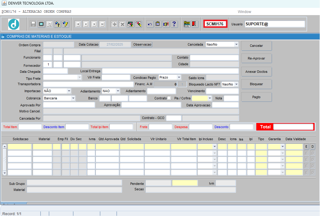This screenshot has width=320, height=216.
Task: Open the Importacao dropdown showing NÃO
Action: (69, 91)
